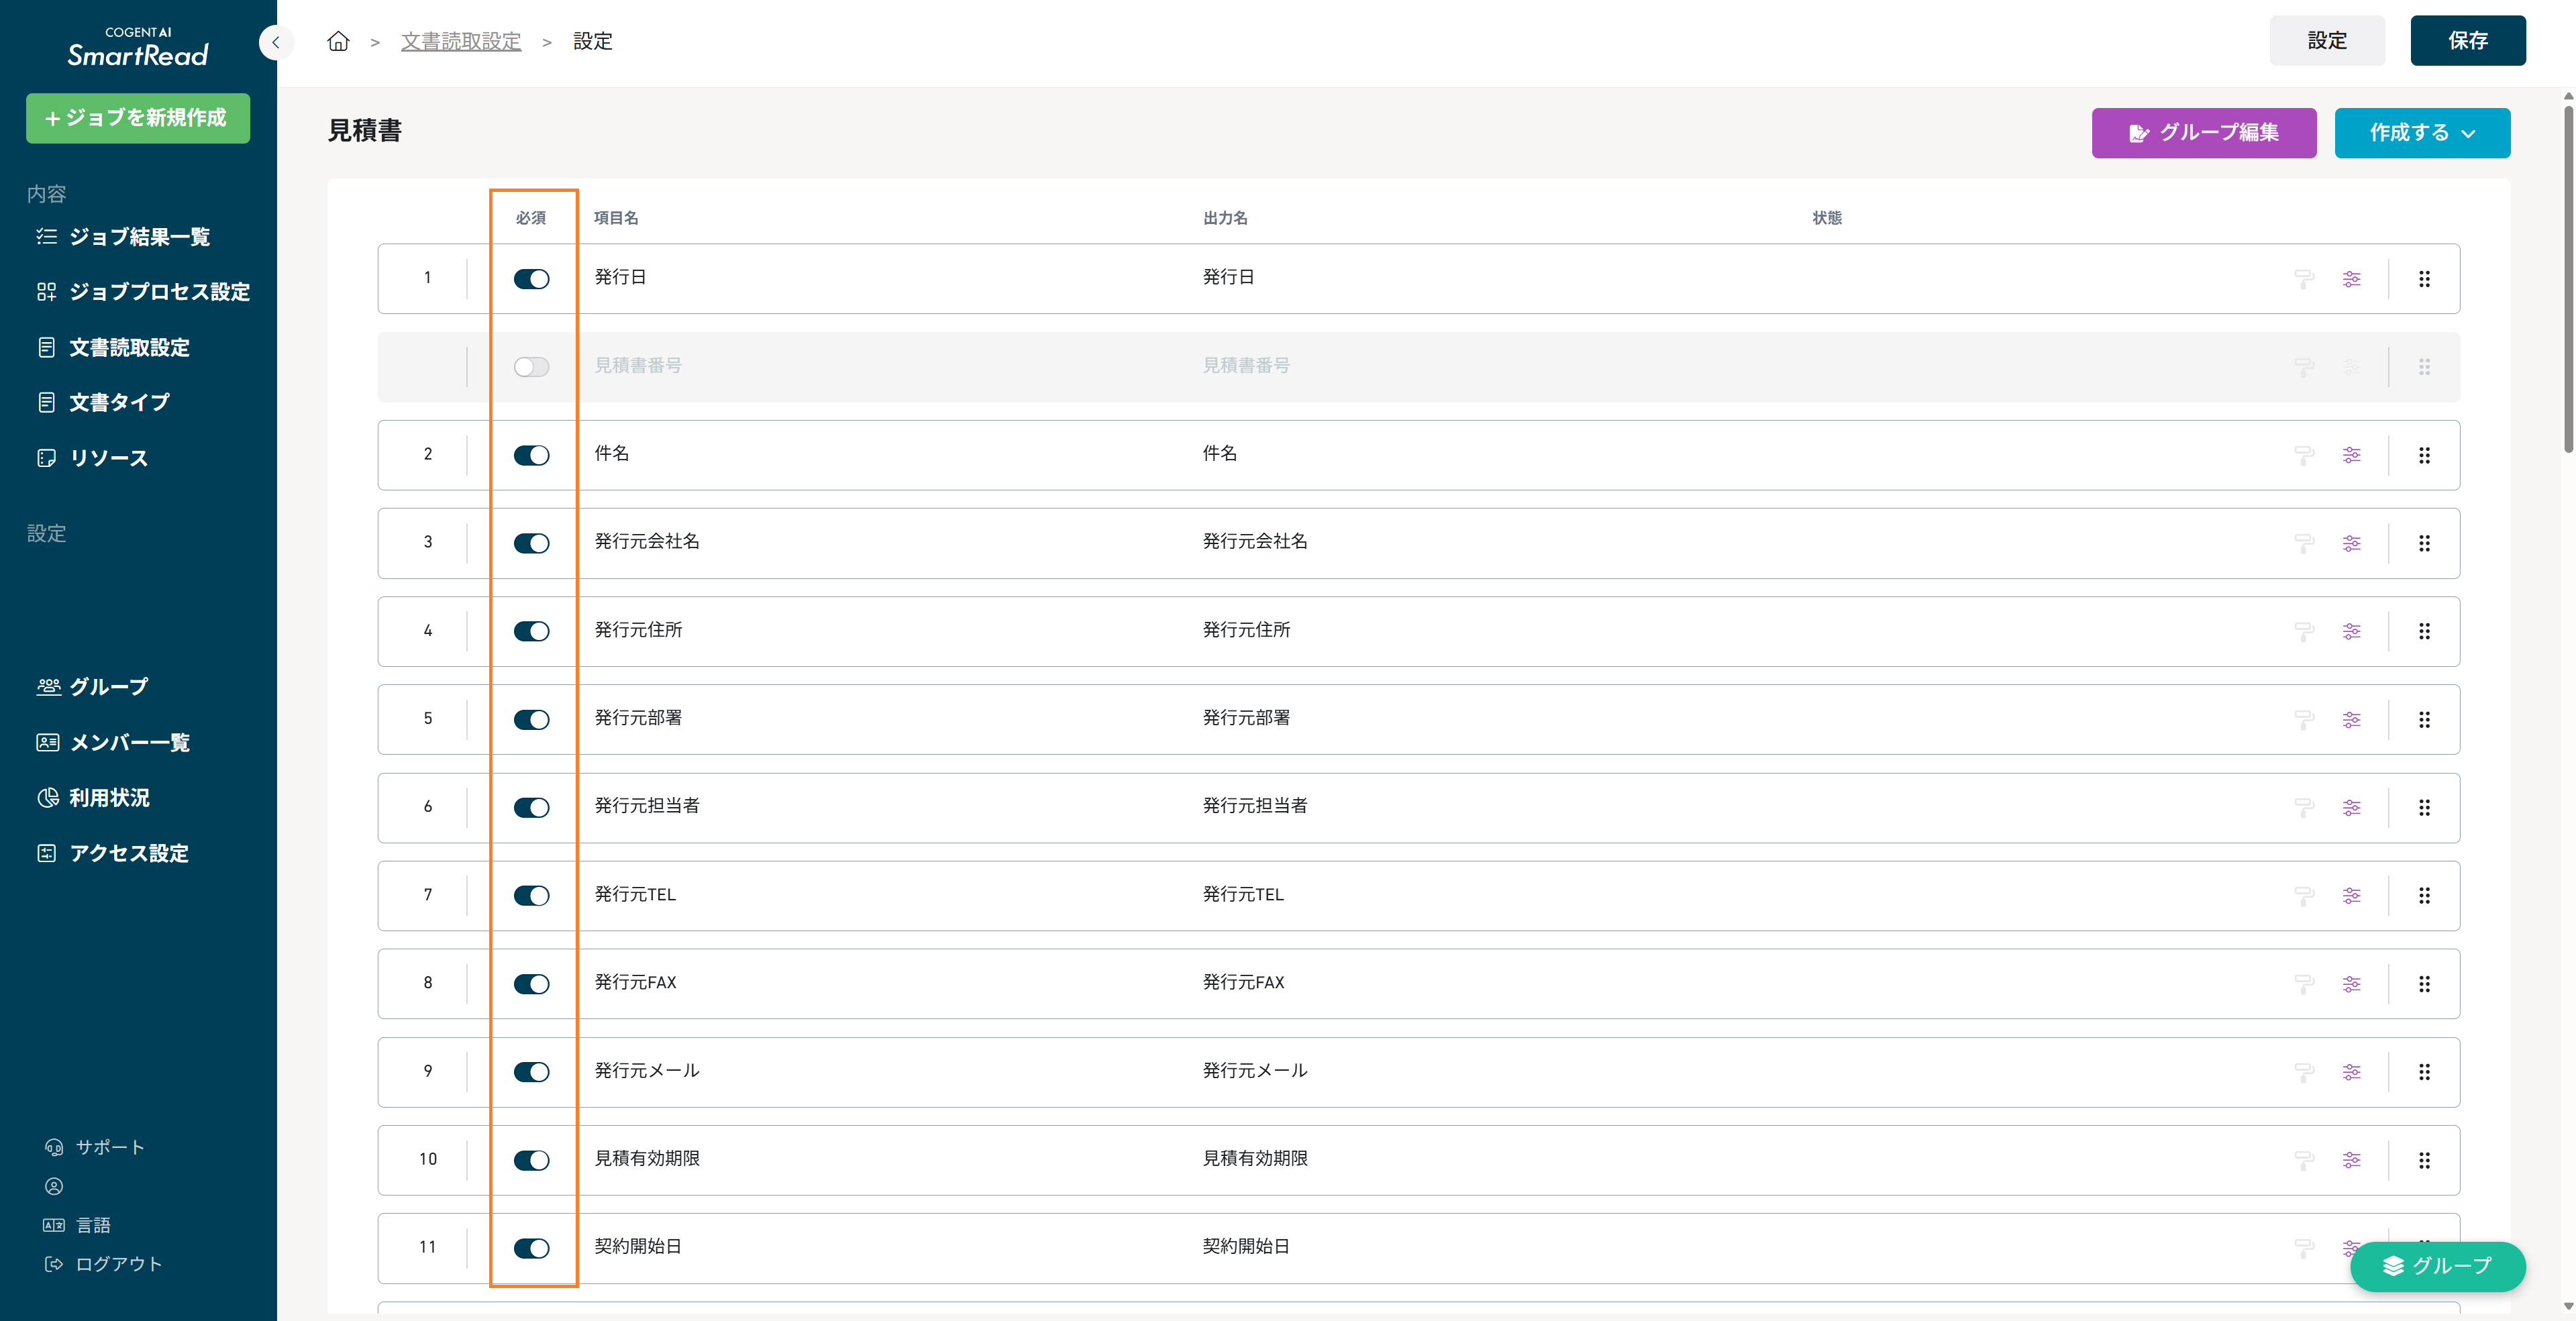Go to 文書タイプ sidebar item
This screenshot has height=1321, width=2576.
[x=119, y=402]
